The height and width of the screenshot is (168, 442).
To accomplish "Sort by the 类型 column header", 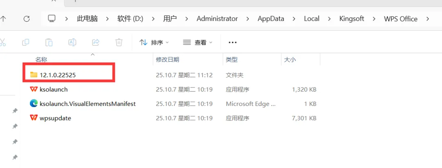I will click(x=232, y=60).
